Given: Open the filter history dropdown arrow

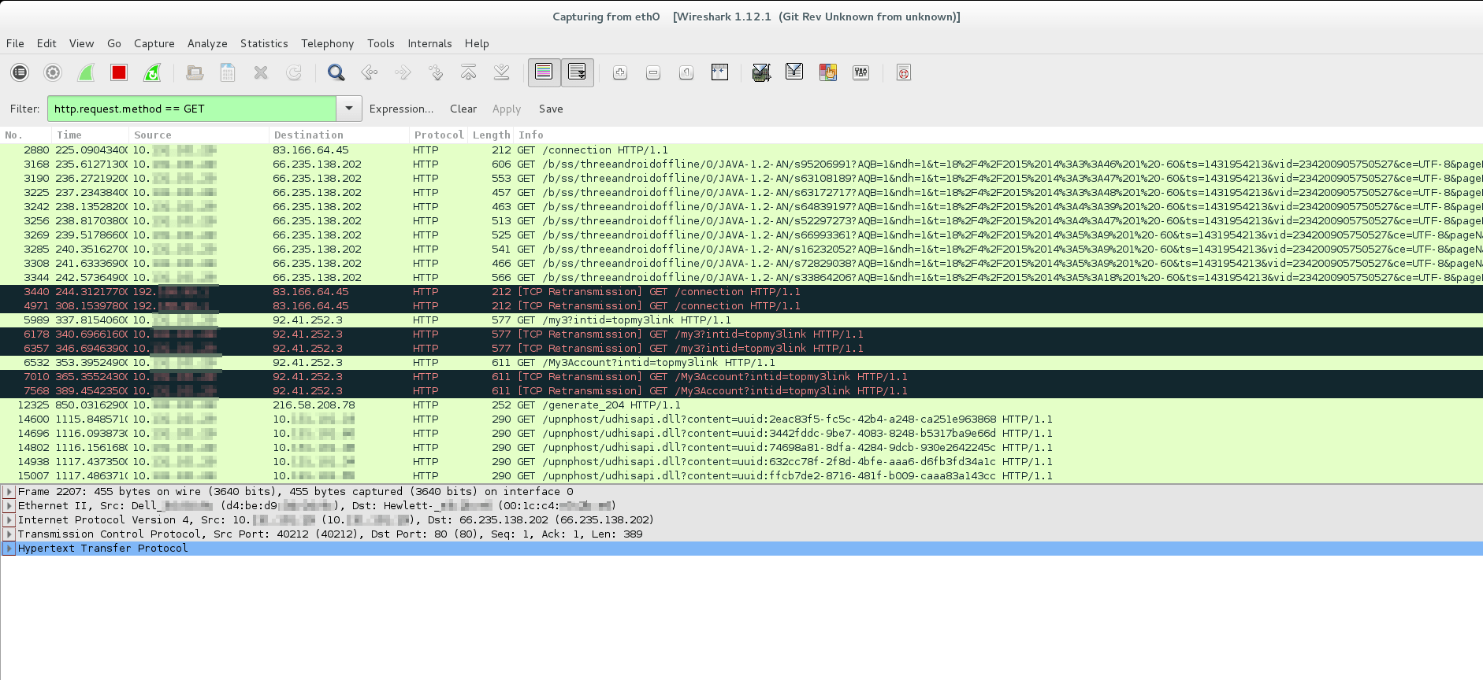Looking at the screenshot, I should coord(349,109).
